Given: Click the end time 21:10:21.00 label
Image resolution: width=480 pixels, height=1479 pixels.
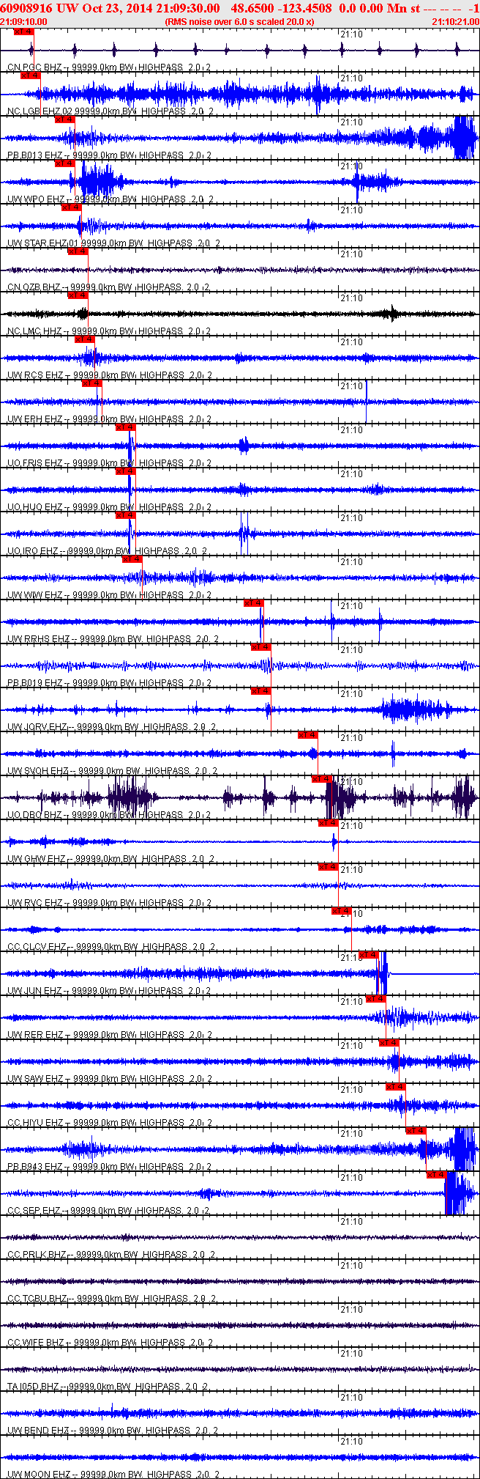Looking at the screenshot, I should pos(456,22).
